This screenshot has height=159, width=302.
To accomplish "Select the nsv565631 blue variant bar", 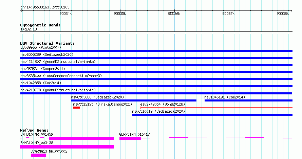I will click(x=156, y=72).
